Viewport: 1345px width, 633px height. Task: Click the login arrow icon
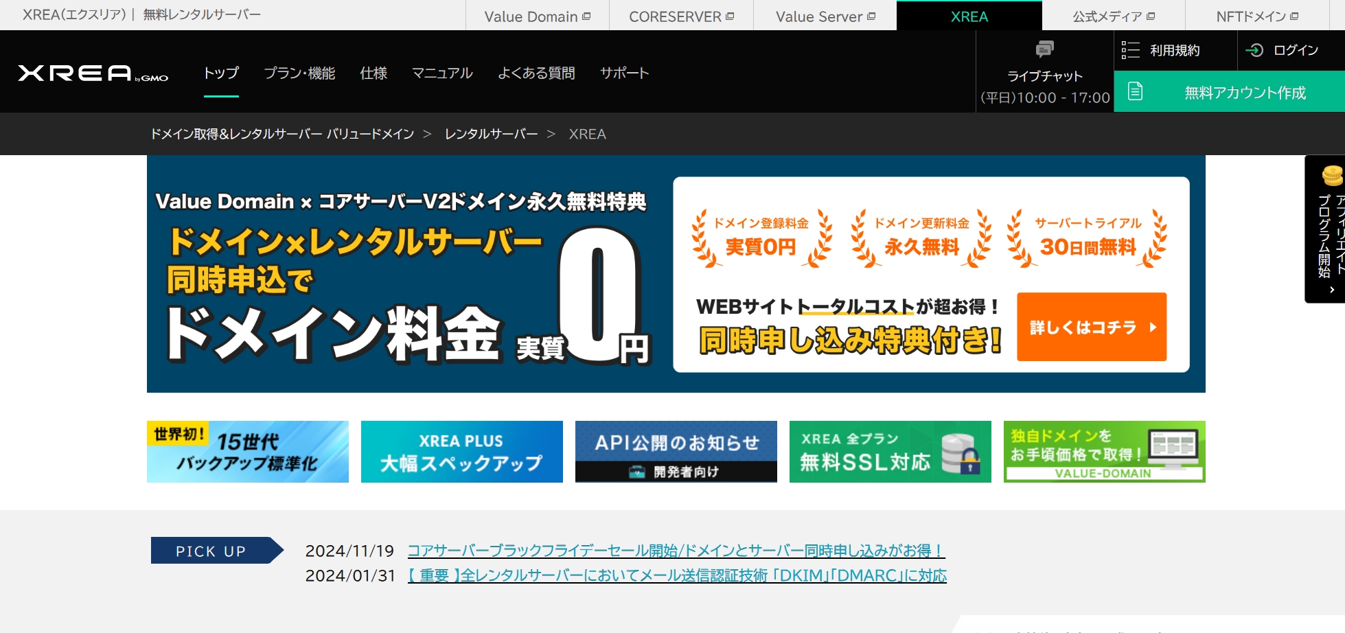(x=1254, y=50)
